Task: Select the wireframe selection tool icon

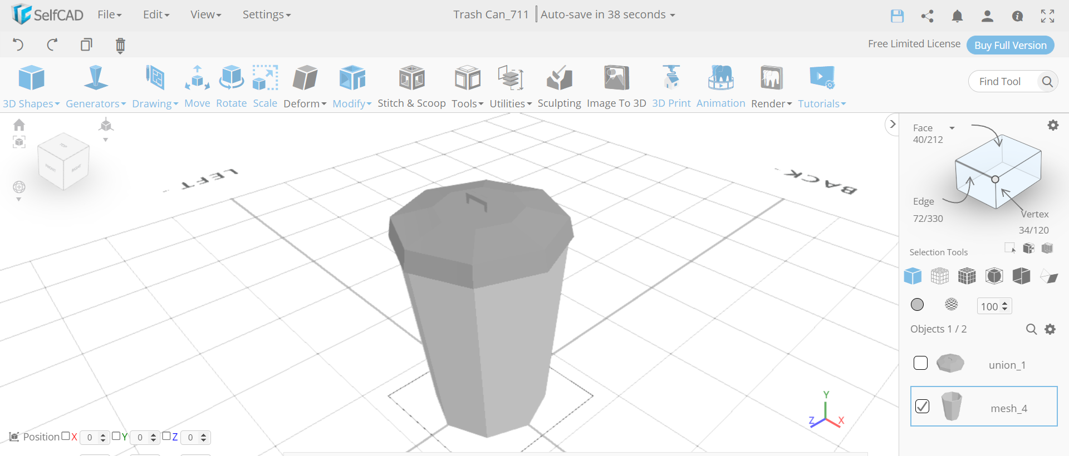Action: (x=940, y=276)
